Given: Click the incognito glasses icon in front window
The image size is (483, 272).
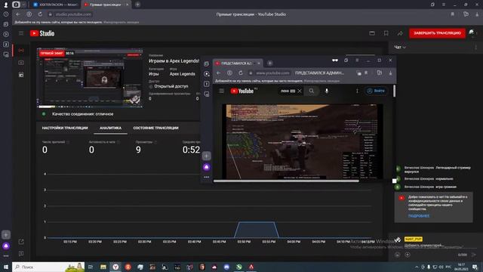Looking at the screenshot, I should 335,60.
